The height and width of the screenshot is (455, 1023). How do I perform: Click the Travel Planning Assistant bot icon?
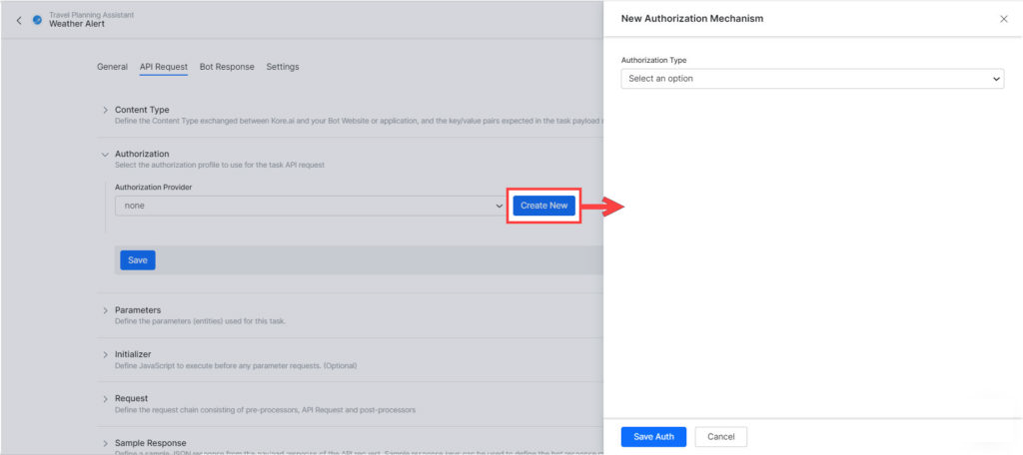pos(37,20)
